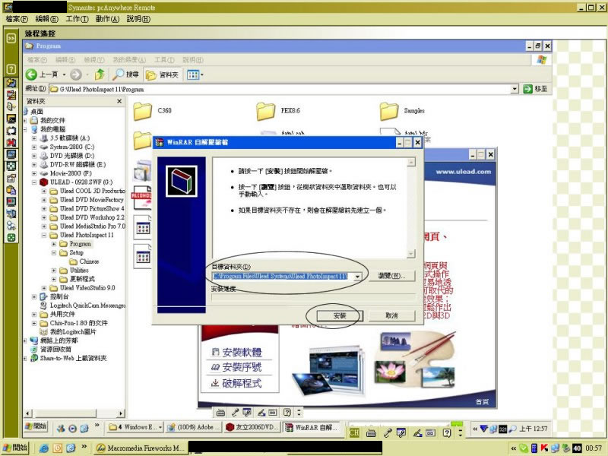Switch to (100%) Adobe taskbar button

194,427
